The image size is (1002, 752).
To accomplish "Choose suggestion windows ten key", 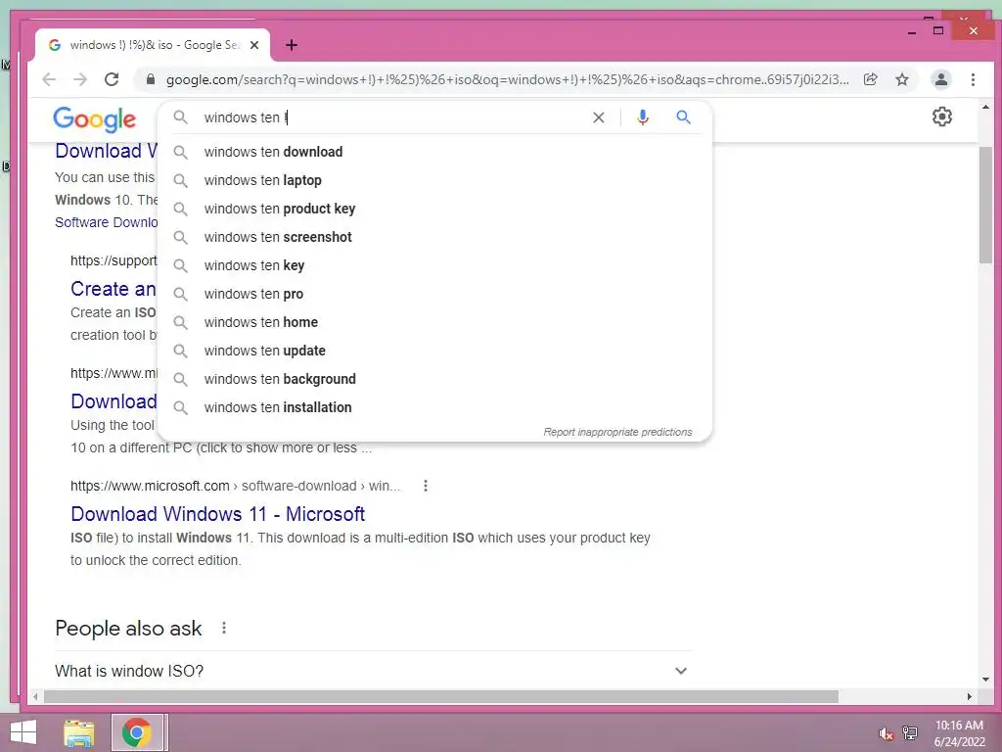I will click(x=434, y=265).
